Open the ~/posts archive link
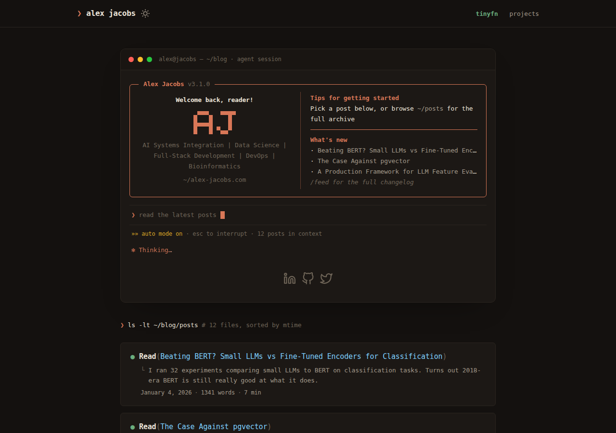616x433 pixels. (x=430, y=108)
